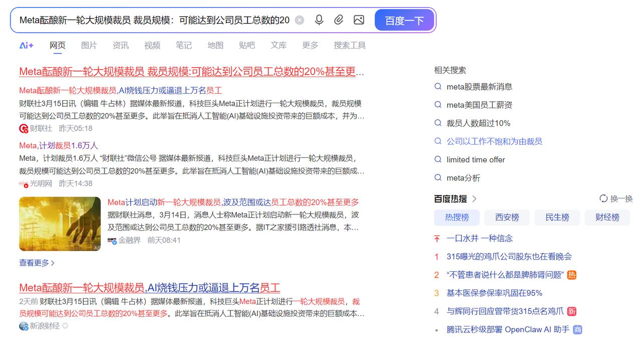Click the 光明网 source name
This screenshot has width=641, height=338.
(x=41, y=184)
